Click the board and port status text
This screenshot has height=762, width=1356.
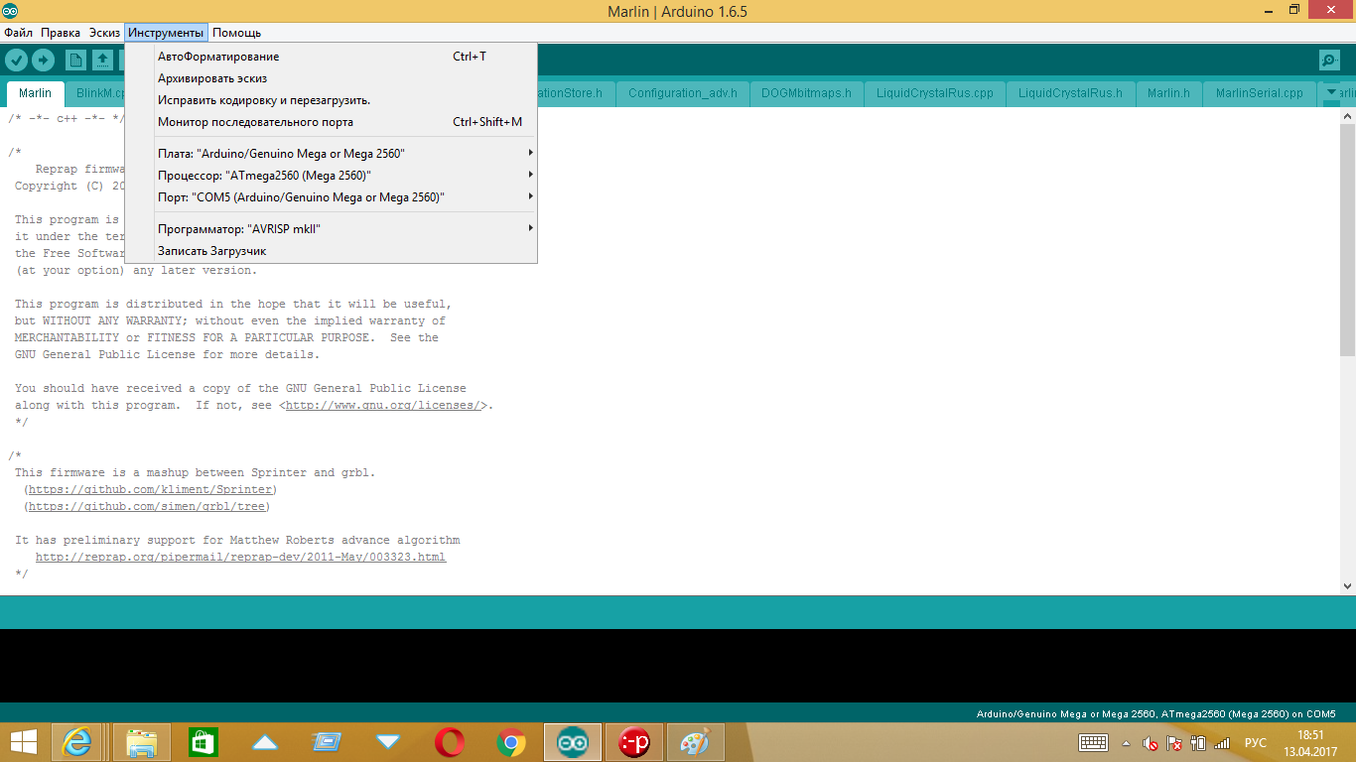pos(1155,713)
